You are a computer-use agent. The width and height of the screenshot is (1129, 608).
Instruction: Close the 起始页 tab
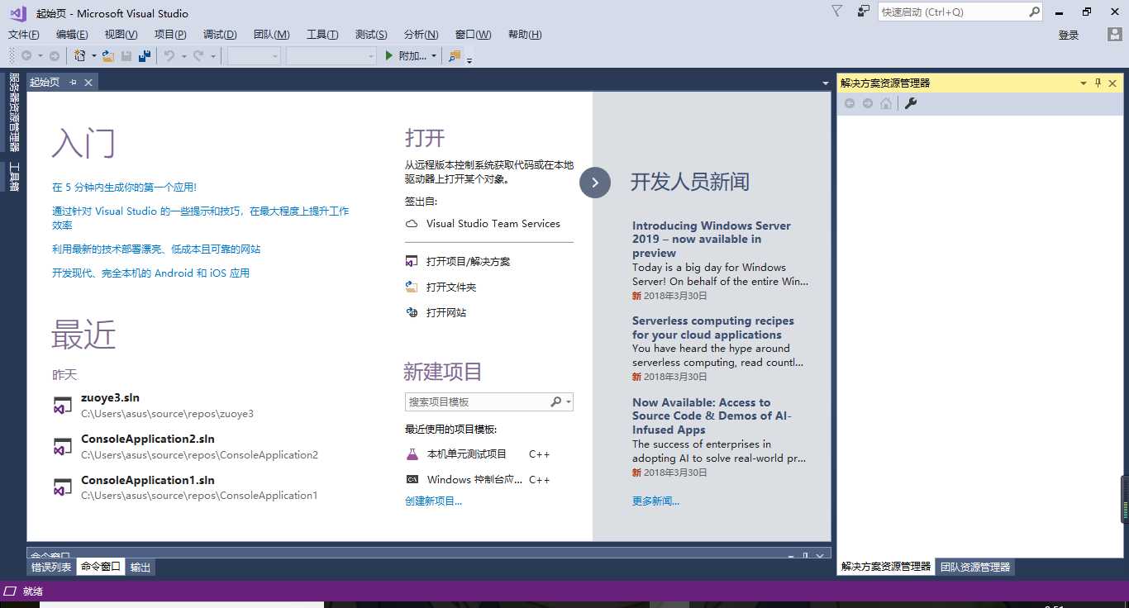(x=88, y=82)
